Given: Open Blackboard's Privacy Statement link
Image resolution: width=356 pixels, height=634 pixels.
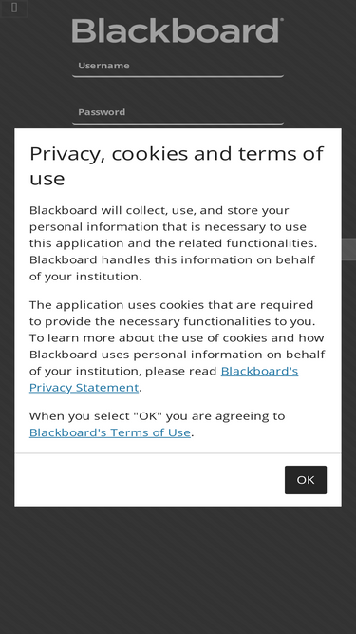Looking at the screenshot, I should click(x=163, y=379).
